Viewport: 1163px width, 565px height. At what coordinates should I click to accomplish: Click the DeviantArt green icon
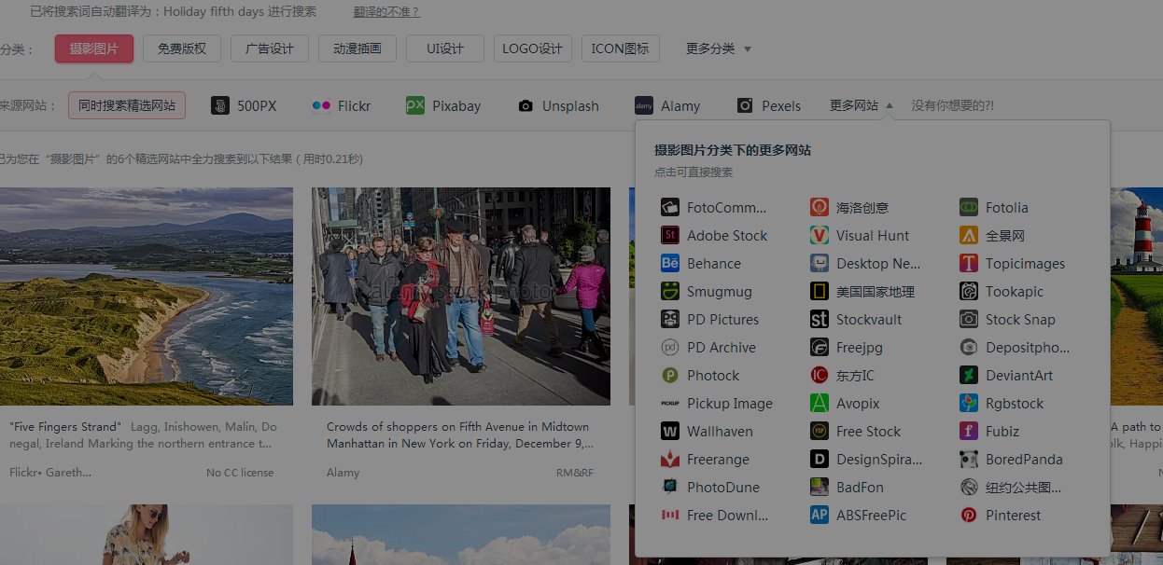[968, 375]
